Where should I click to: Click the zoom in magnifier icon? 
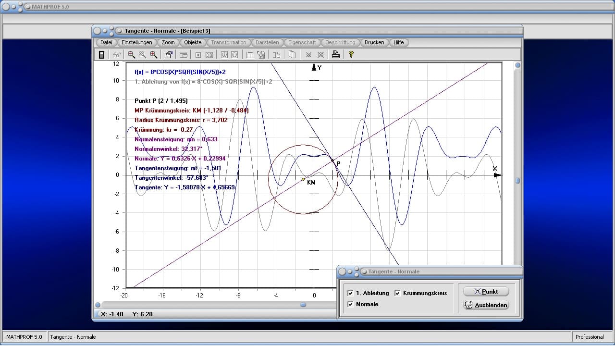[x=153, y=55]
